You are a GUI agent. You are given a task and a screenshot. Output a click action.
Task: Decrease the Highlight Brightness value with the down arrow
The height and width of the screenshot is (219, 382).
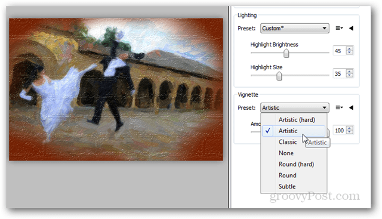(x=350, y=53)
